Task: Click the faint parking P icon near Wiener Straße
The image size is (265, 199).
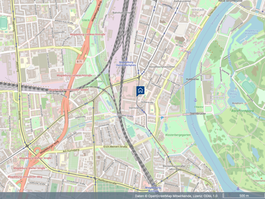Action: pyautogui.click(x=8, y=166)
